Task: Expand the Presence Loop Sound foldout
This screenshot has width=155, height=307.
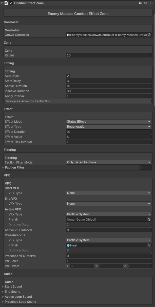Action: click(x=3, y=302)
